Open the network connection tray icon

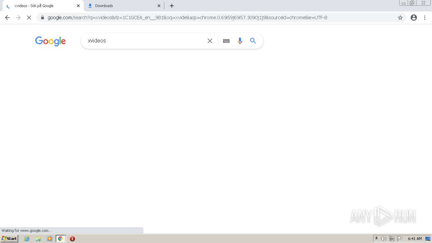click(x=392, y=239)
